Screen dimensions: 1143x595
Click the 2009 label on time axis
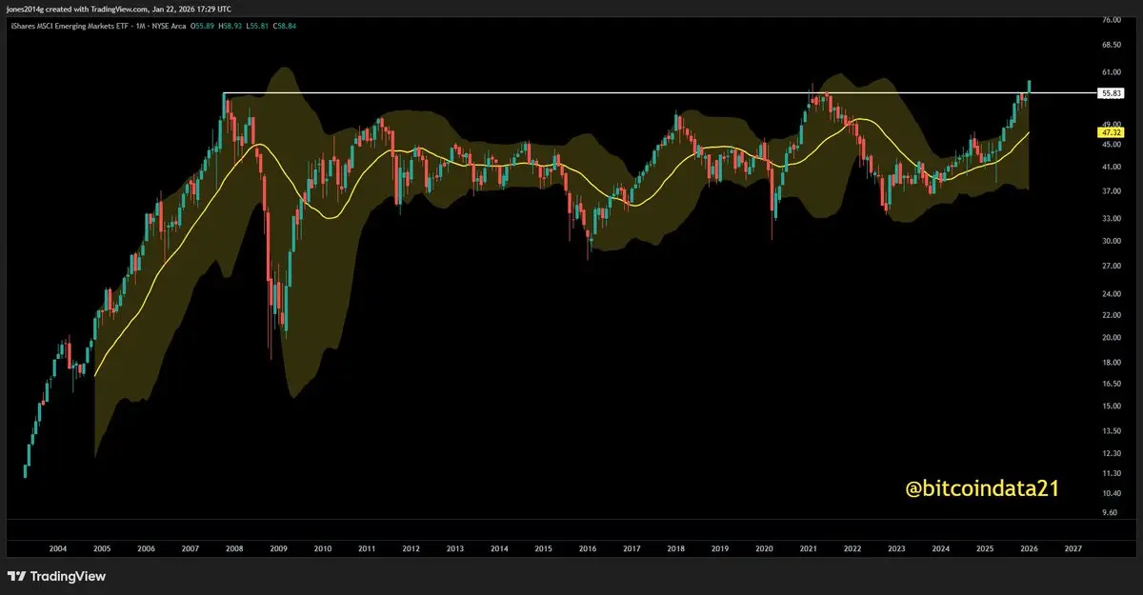coord(278,549)
